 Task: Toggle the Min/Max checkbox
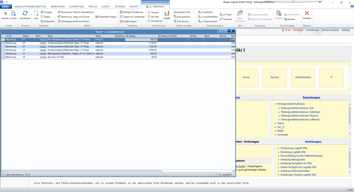[149, 17]
